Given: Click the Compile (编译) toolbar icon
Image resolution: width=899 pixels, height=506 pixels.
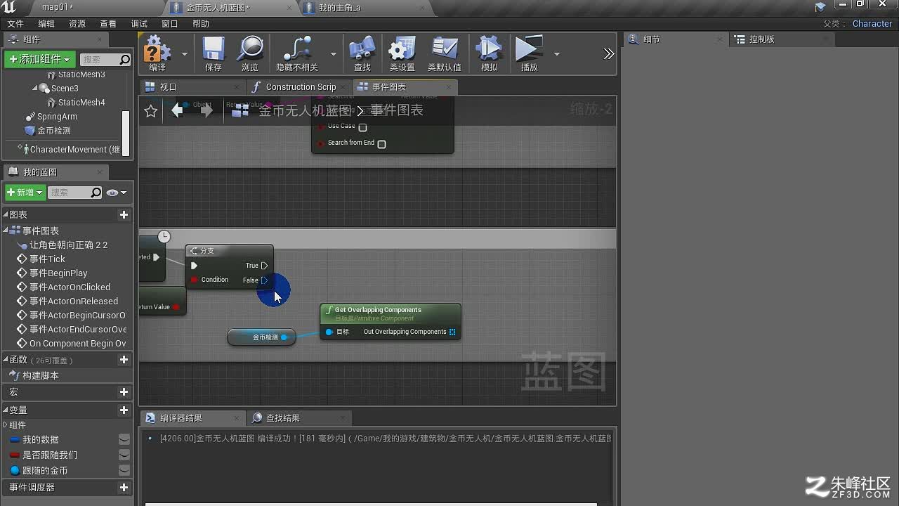Looking at the screenshot, I should click(x=157, y=53).
